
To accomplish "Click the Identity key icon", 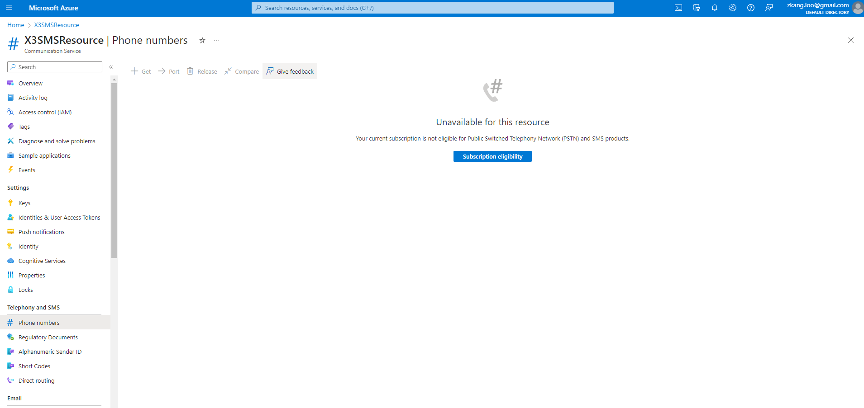I will [x=10, y=246].
